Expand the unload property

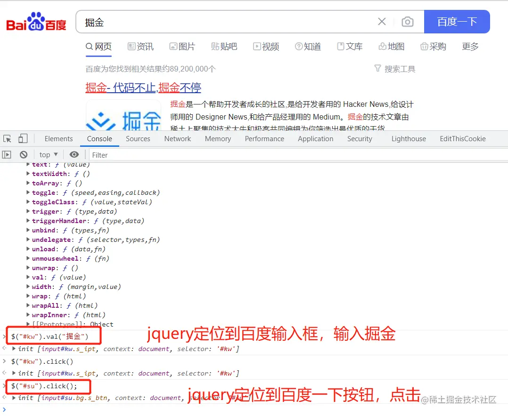(x=28, y=249)
